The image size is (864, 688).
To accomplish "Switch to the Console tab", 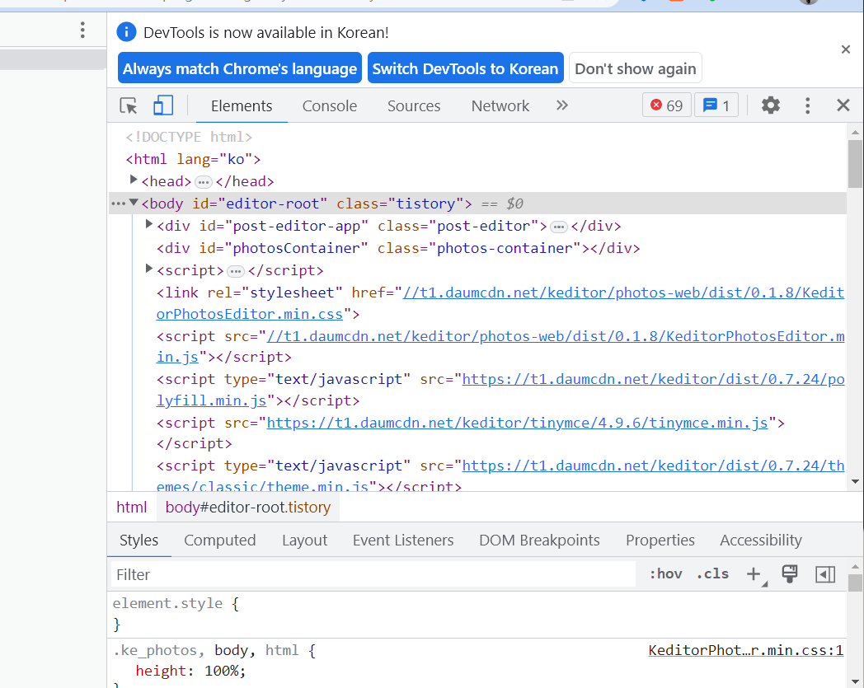I will pyautogui.click(x=330, y=105).
